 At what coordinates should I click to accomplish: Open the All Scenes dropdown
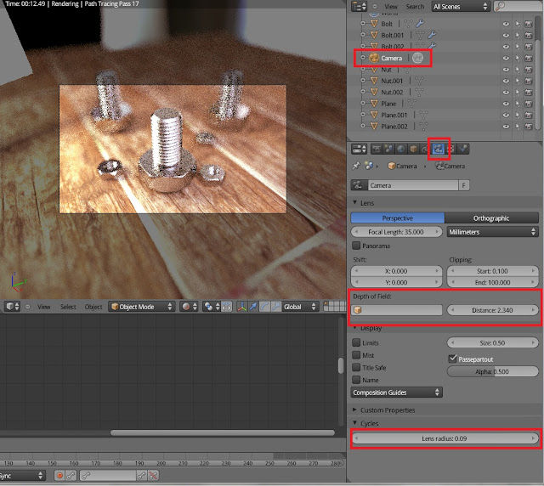[460, 6]
